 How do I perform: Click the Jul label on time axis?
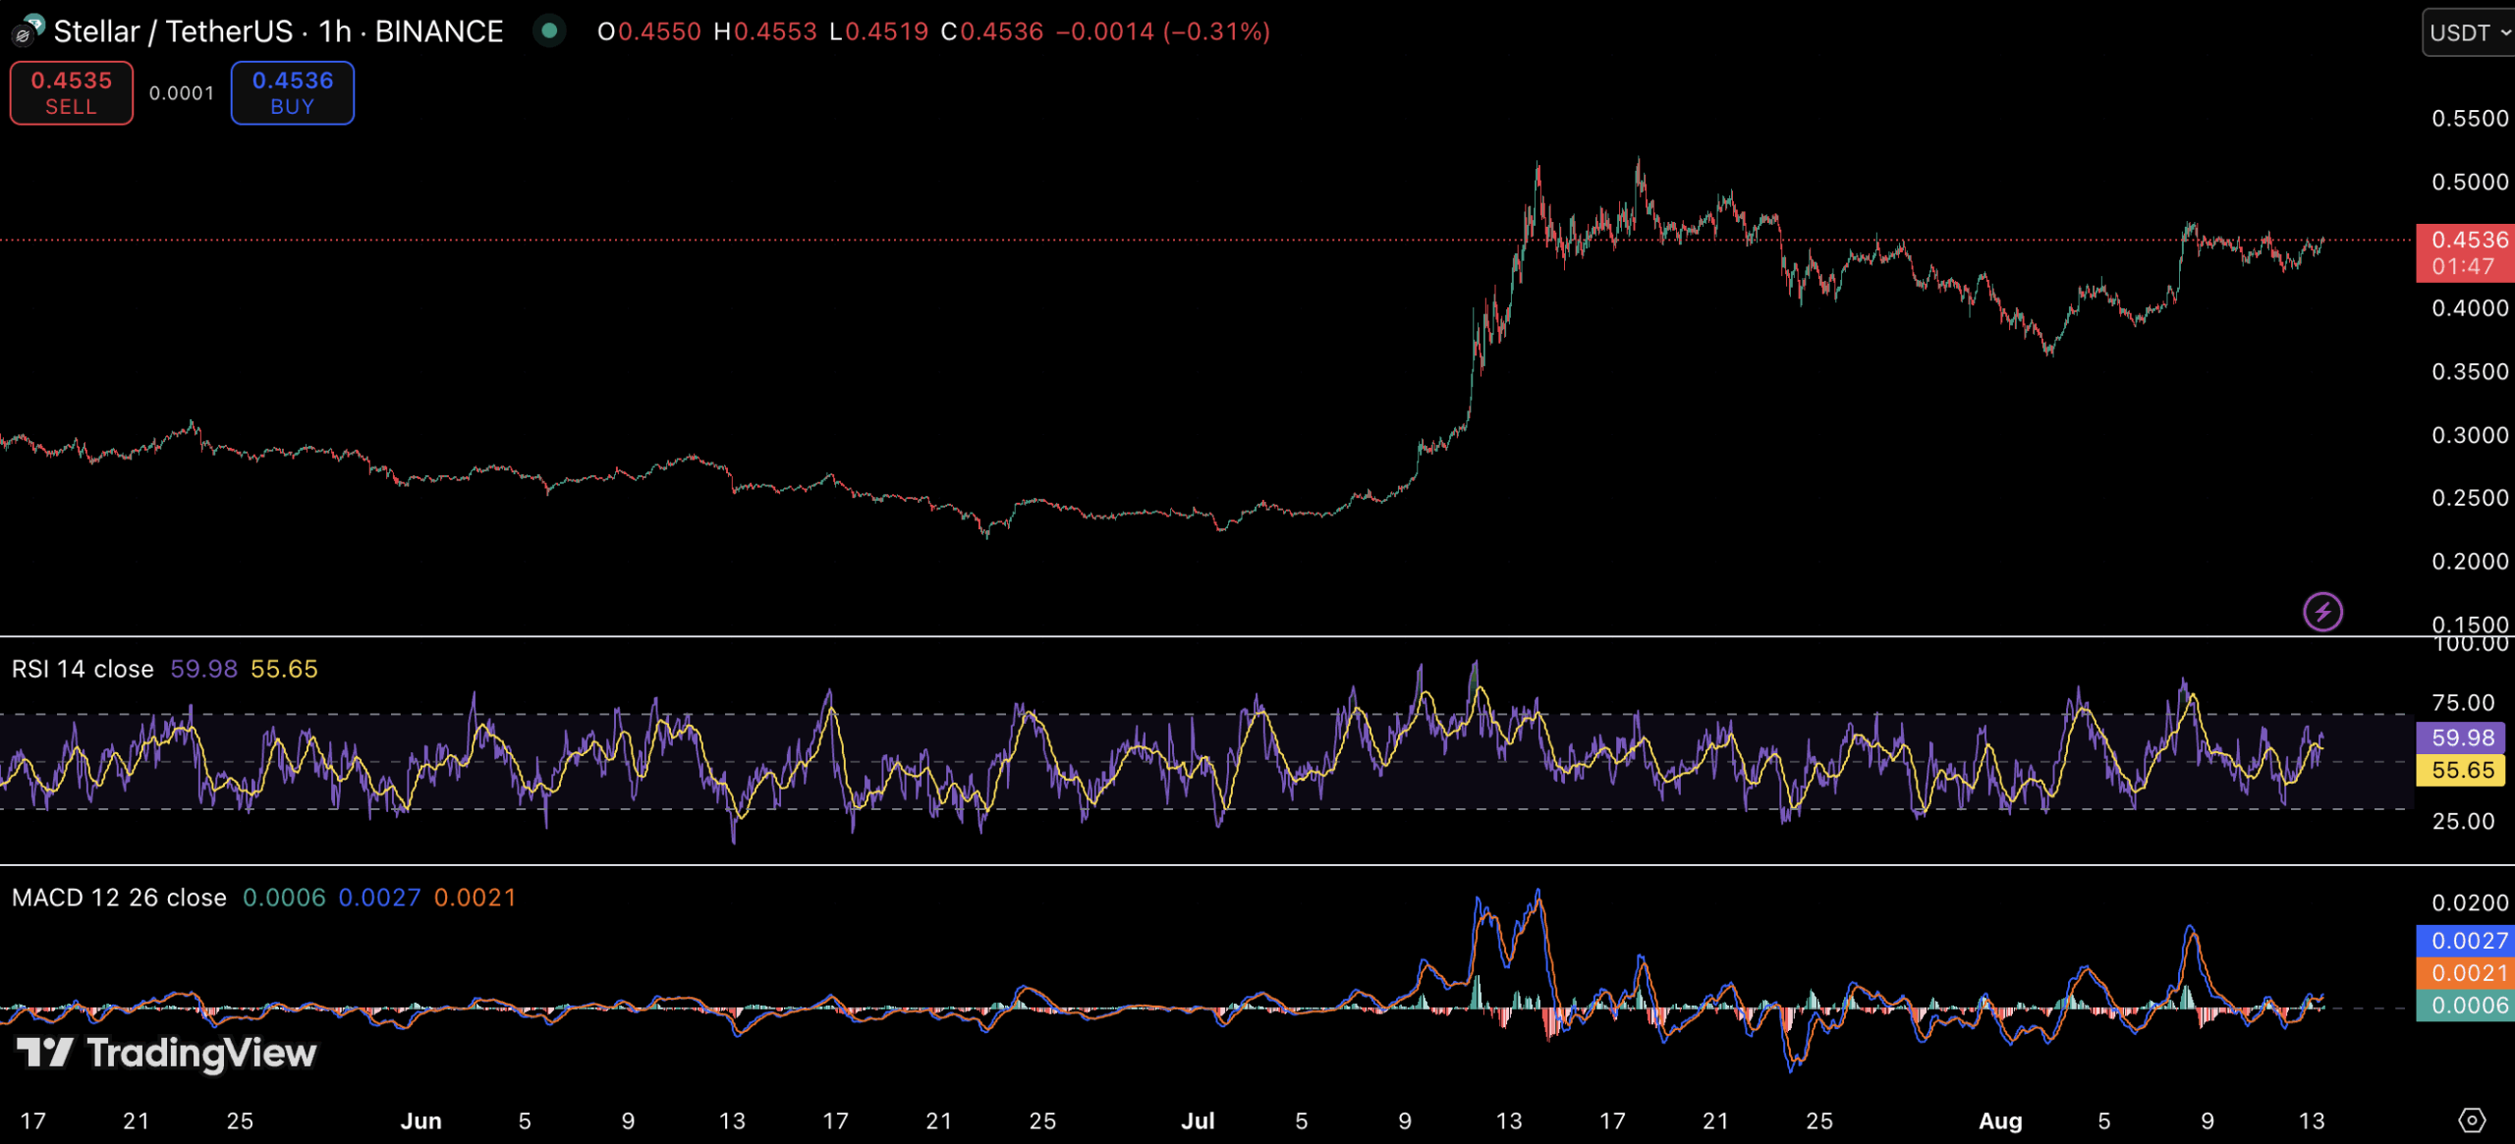click(1198, 1120)
